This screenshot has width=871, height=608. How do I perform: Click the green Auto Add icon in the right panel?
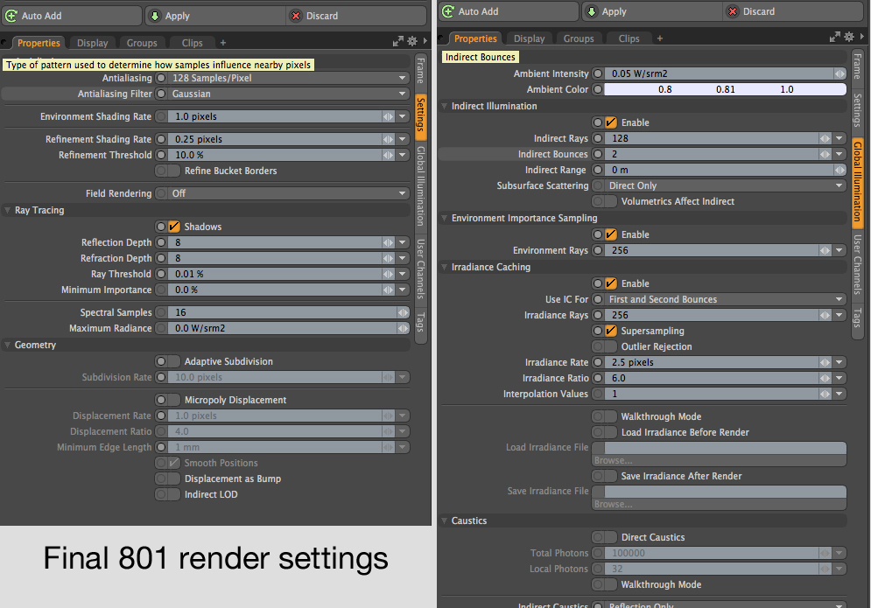[x=447, y=11]
